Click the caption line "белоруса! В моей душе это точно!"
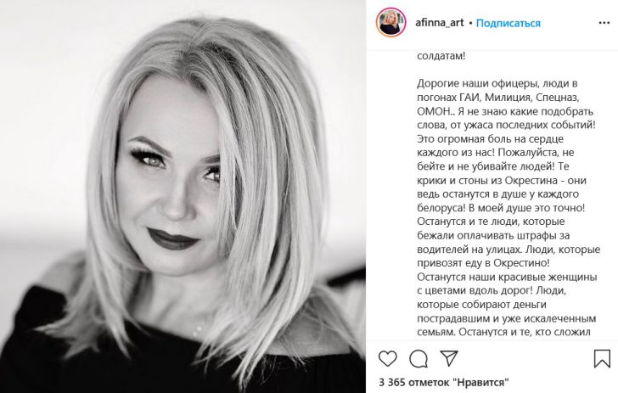The image size is (618, 393). tap(501, 208)
